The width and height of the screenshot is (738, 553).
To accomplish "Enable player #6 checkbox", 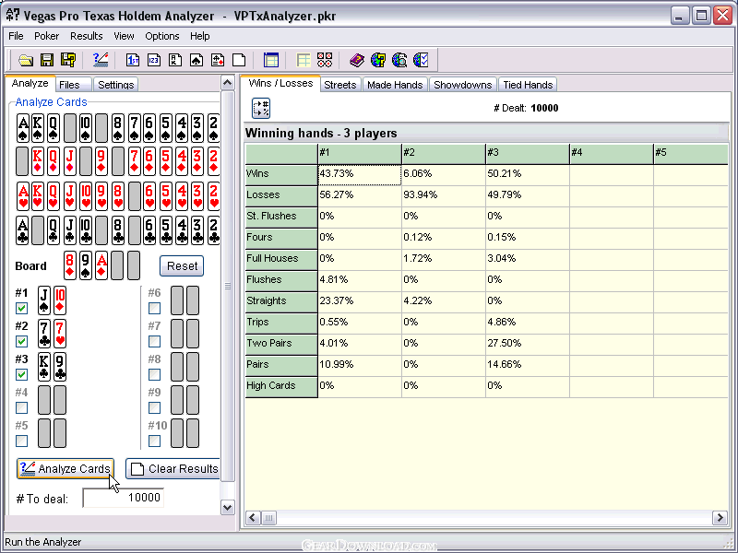I will pos(154,309).
